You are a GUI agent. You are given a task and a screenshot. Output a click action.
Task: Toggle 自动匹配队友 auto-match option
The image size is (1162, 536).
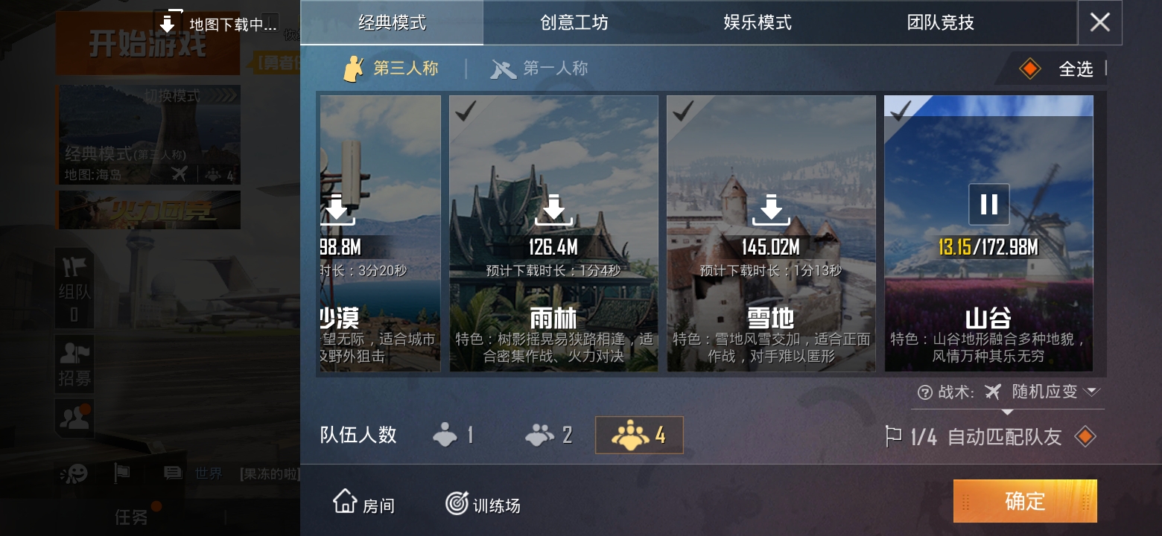(1085, 437)
